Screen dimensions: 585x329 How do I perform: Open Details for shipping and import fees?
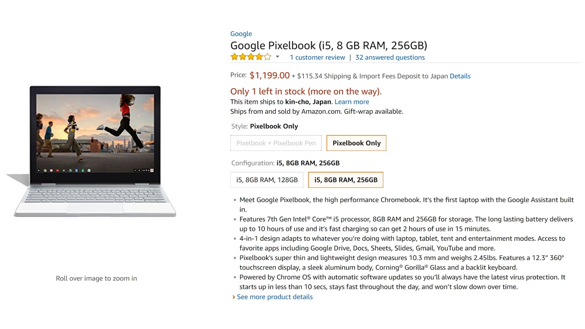point(460,76)
